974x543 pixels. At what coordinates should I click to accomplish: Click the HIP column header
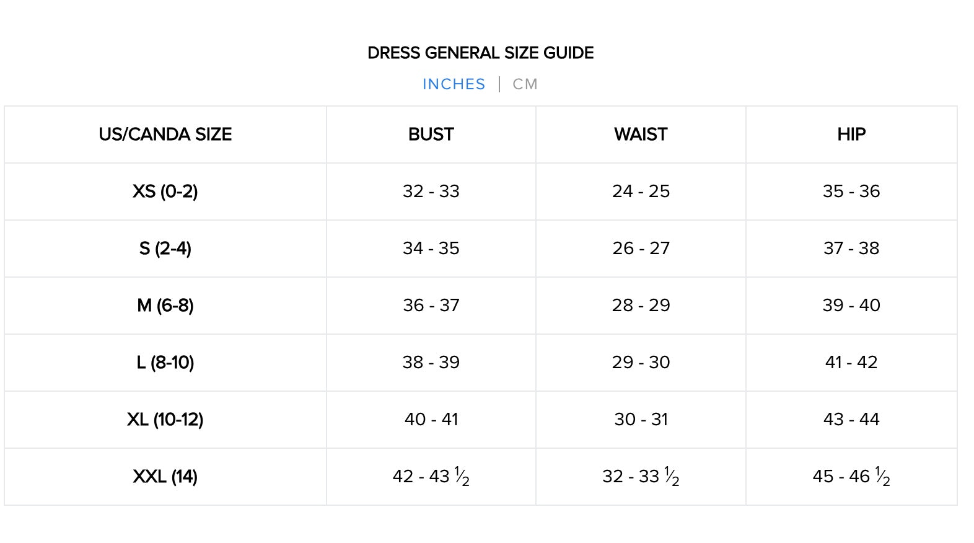(x=851, y=135)
